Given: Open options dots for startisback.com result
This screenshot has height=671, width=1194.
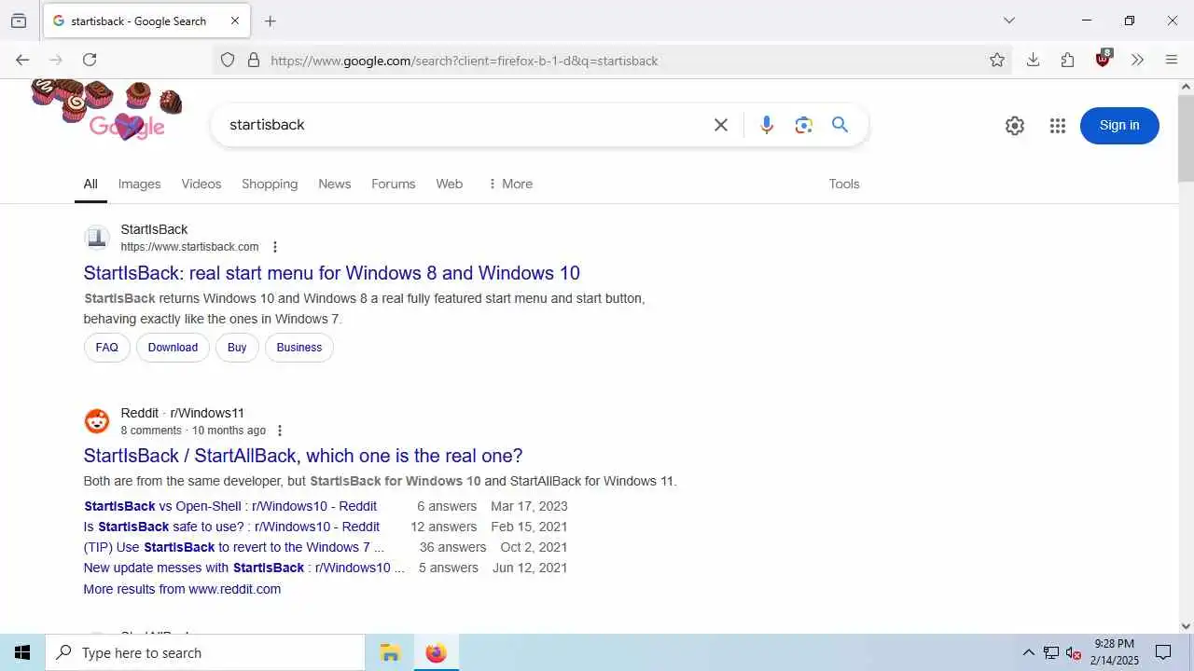Looking at the screenshot, I should pyautogui.click(x=275, y=247).
